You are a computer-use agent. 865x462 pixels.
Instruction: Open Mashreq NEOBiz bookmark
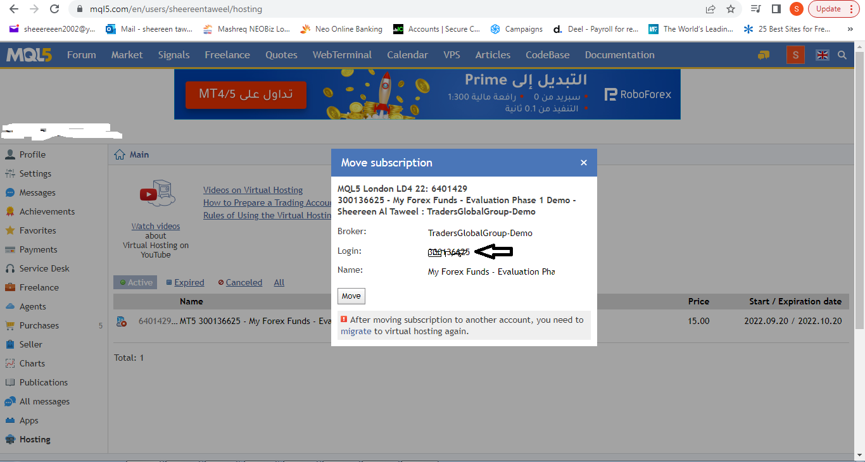tap(246, 29)
